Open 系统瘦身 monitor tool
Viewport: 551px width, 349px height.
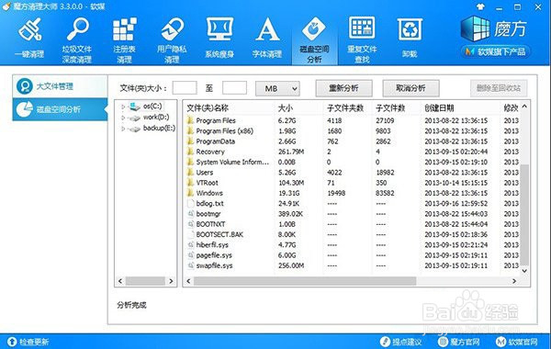point(219,38)
